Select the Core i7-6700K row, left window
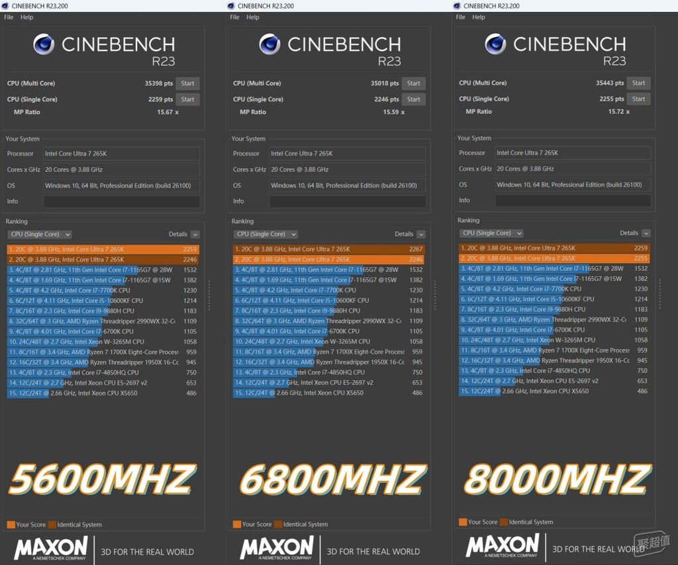Image resolution: width=678 pixels, height=565 pixels. pyautogui.click(x=103, y=332)
